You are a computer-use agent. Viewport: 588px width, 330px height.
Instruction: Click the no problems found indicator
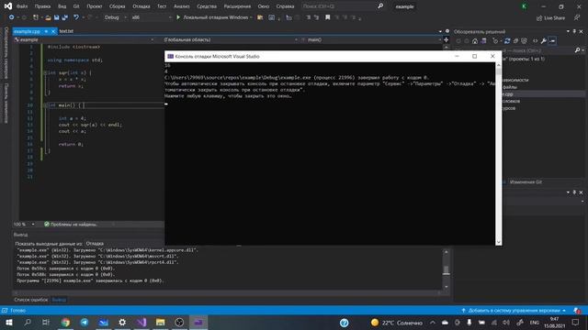pos(71,224)
